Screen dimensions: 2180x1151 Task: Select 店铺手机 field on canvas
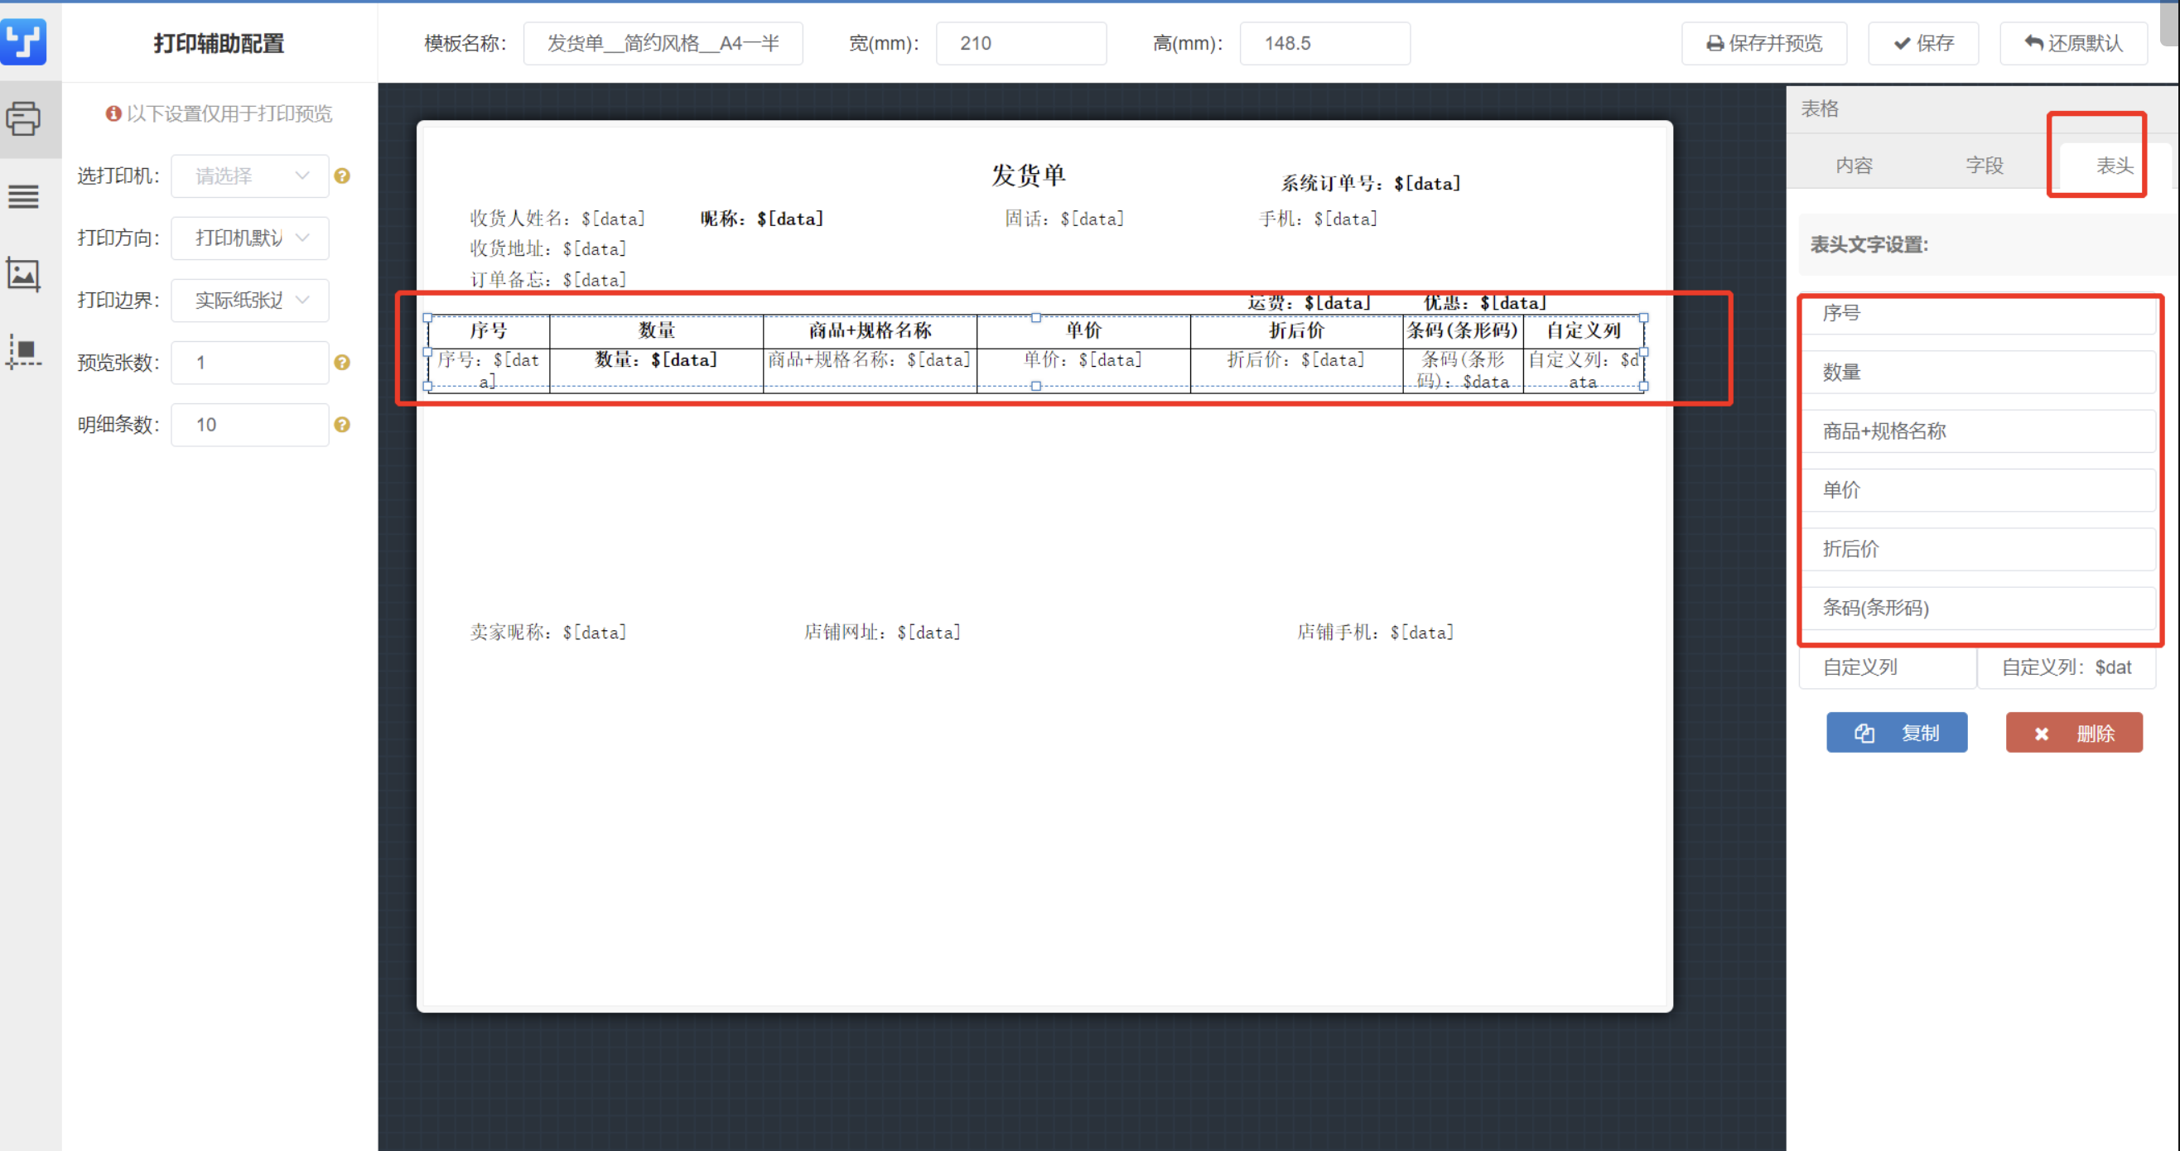point(1375,633)
